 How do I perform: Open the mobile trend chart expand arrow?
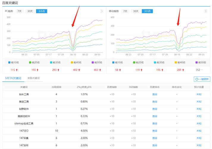pyautogui.click(x=205, y=11)
